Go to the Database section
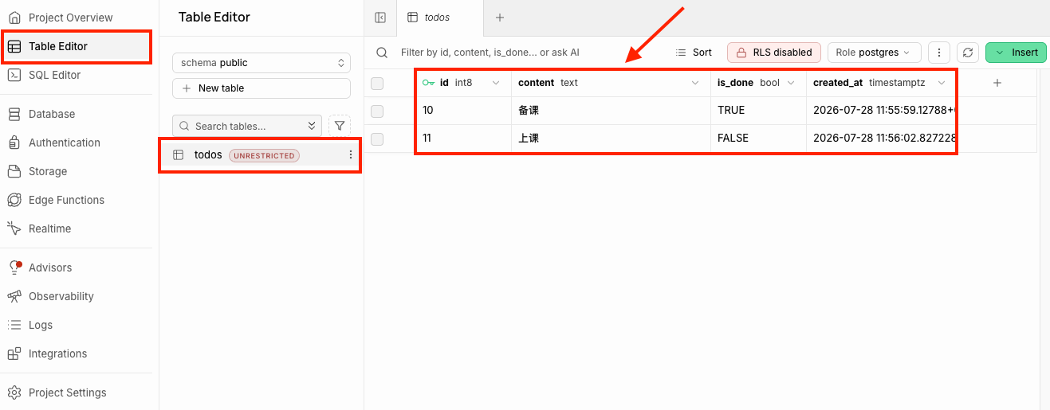 pyautogui.click(x=52, y=114)
